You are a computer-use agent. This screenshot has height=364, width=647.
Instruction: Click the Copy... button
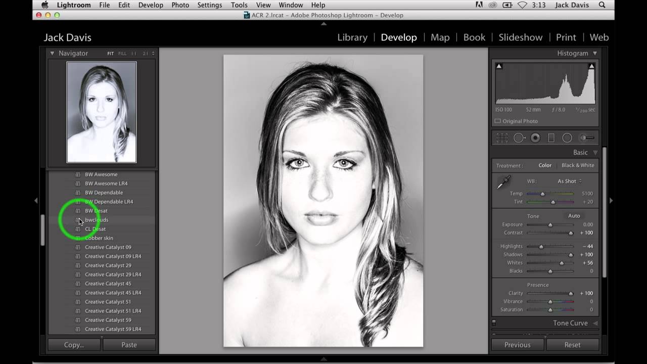tap(74, 345)
